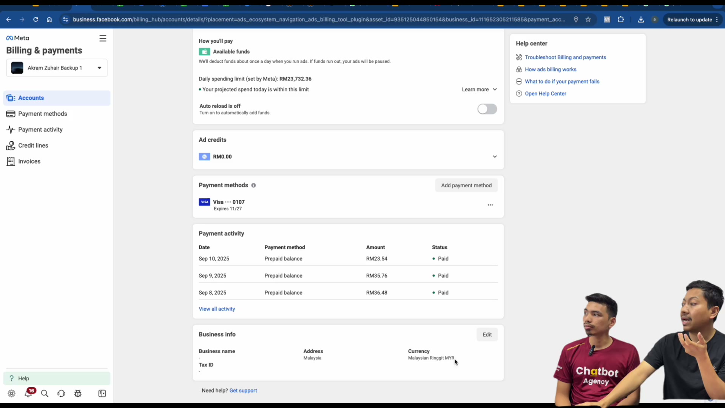Open What to do if your payment fails

[562, 82]
